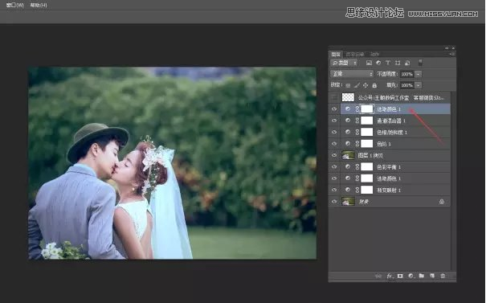
Task: Open the 类型 layer filter dropdown
Action: point(344,63)
